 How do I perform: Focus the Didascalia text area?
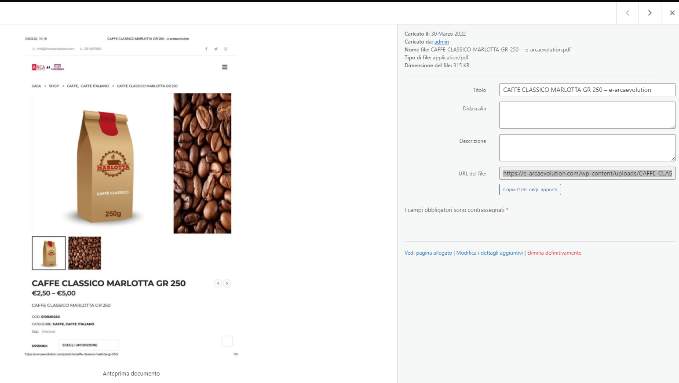587,115
